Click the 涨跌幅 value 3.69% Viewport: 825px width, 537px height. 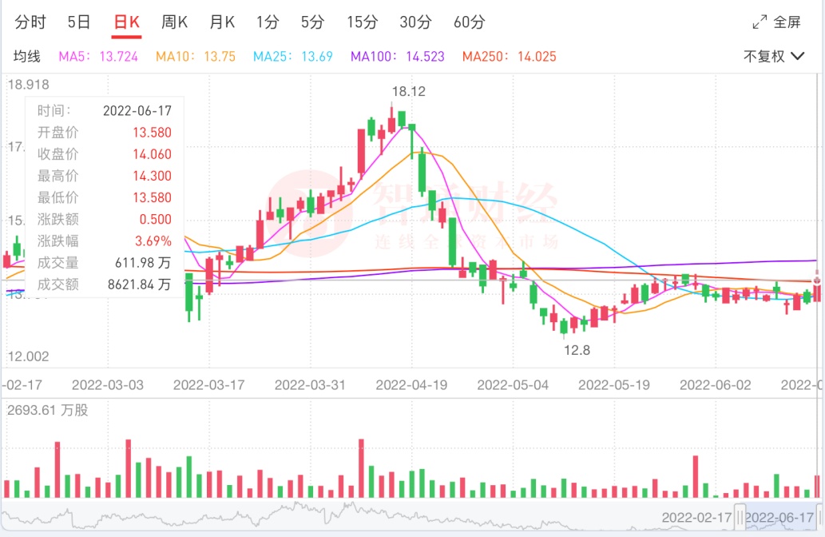(x=153, y=241)
